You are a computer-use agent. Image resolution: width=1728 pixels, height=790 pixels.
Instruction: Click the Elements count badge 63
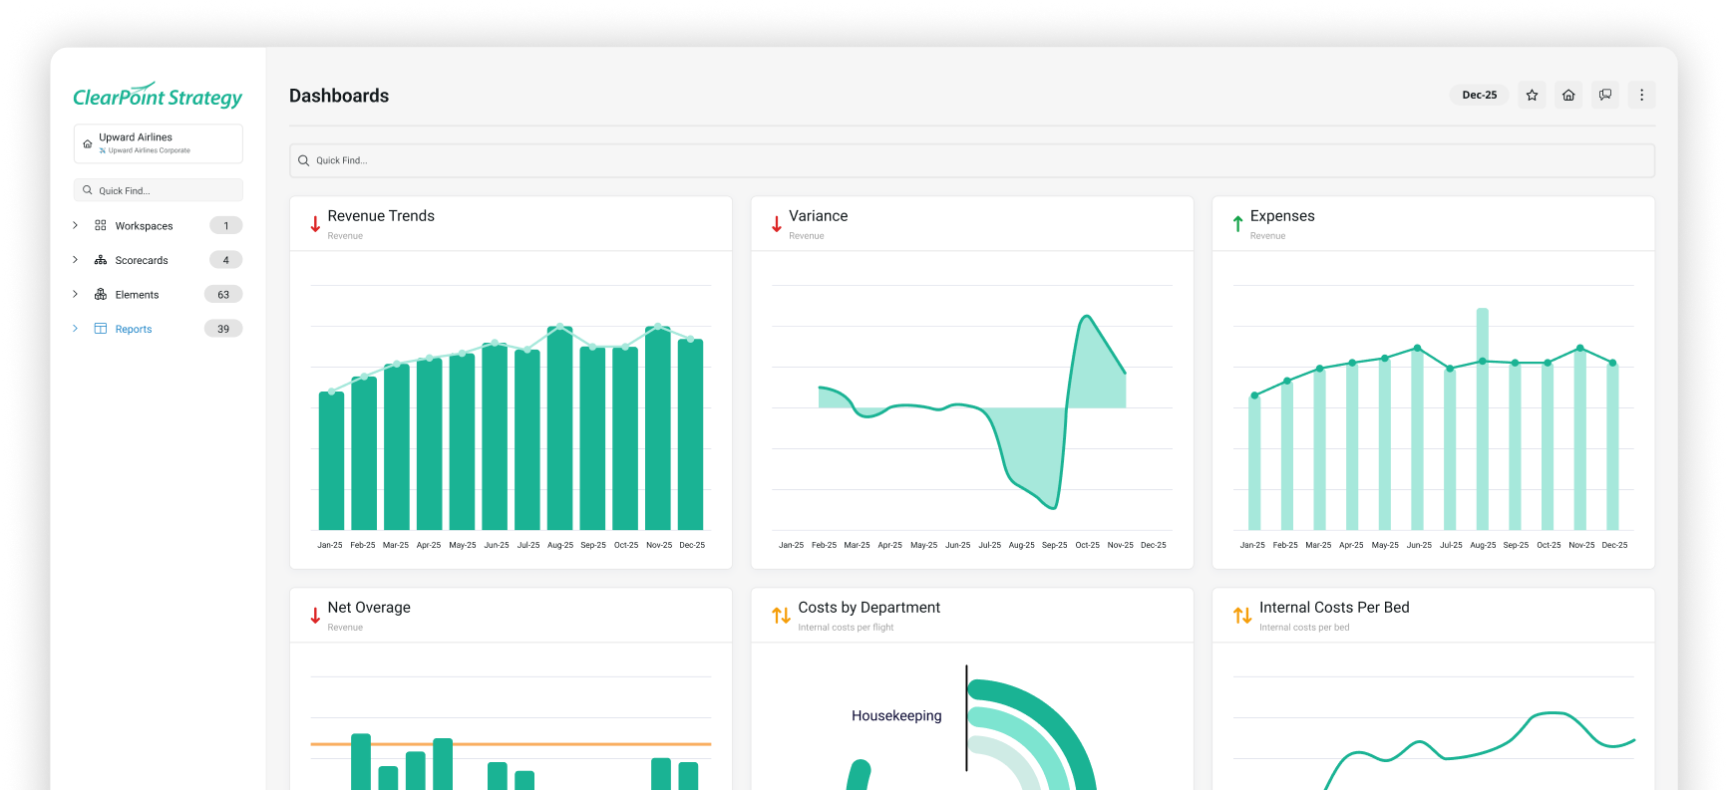[x=223, y=294]
